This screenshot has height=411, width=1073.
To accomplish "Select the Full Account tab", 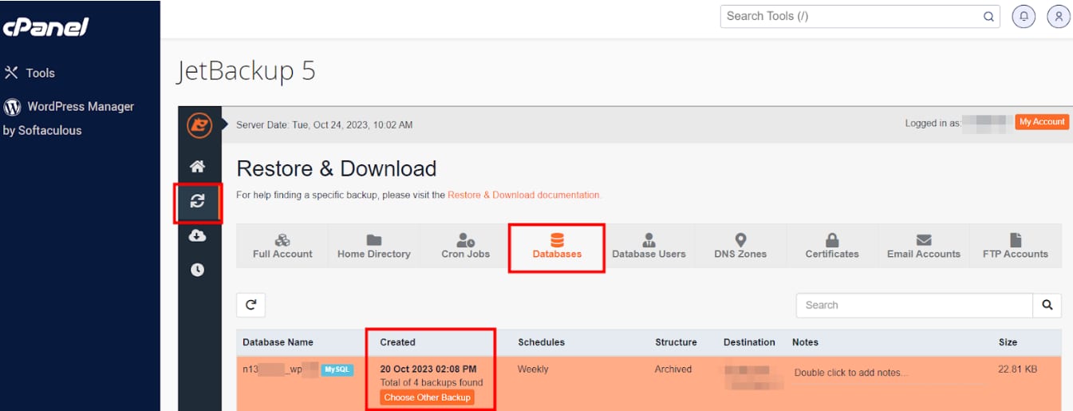I will [282, 246].
